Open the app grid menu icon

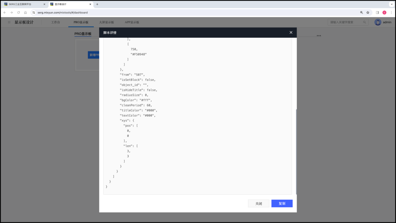tap(9, 22)
